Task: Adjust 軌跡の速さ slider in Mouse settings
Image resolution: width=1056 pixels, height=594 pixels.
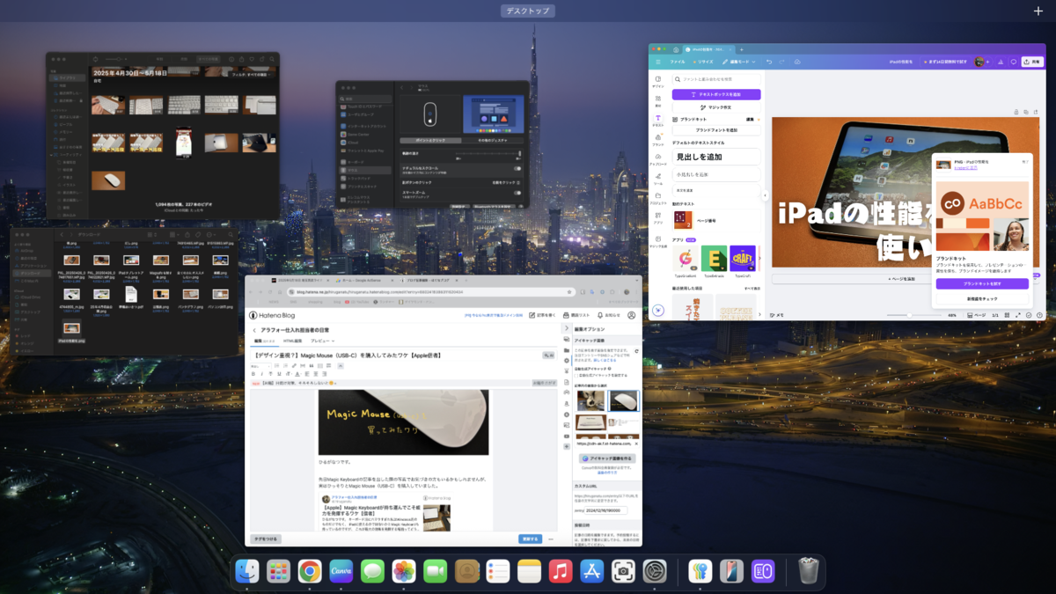Action: pyautogui.click(x=488, y=153)
